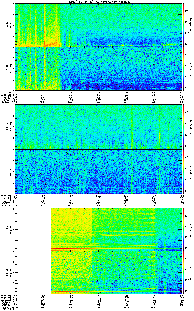Select the THD B-parallel color bar
Image resolution: width=194 pixels, height=311 pixels.
184,171
